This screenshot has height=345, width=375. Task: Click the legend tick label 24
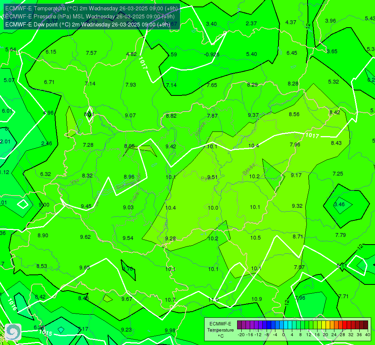(x=334, y=335)
